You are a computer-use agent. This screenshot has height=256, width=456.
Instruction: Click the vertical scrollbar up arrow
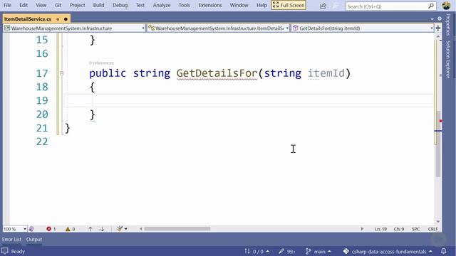(x=438, y=37)
